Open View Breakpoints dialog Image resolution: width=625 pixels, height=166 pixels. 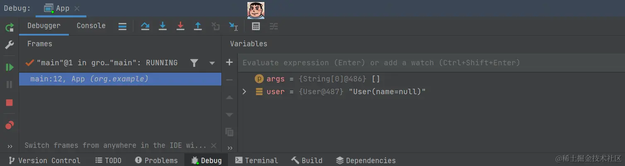[9, 125]
